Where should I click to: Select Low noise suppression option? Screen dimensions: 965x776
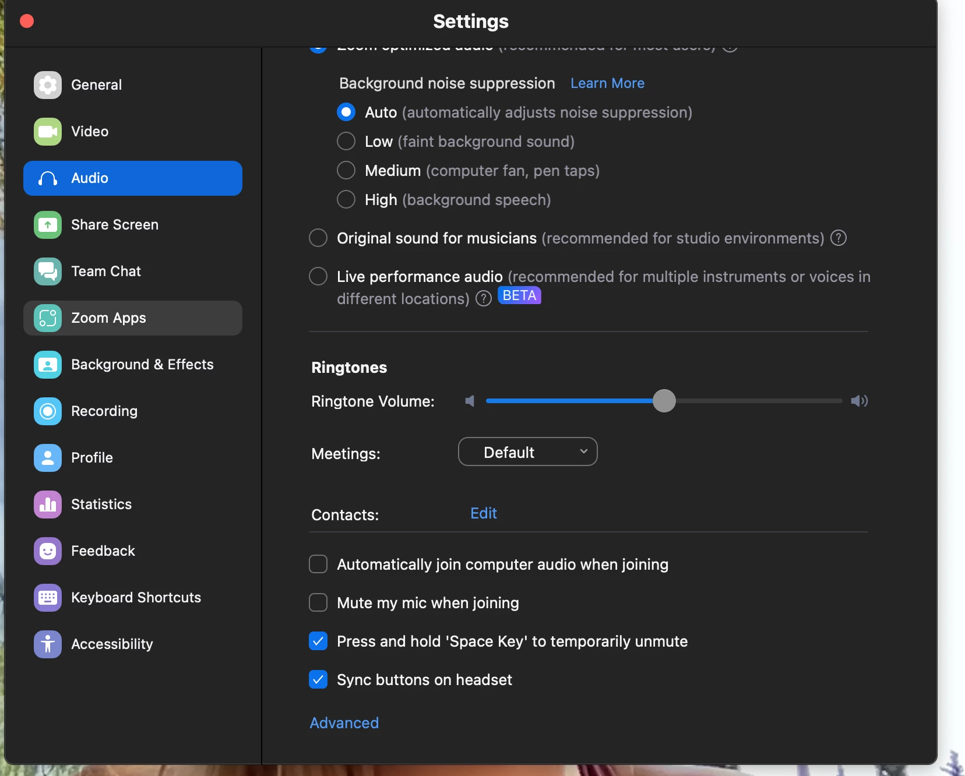click(x=346, y=141)
